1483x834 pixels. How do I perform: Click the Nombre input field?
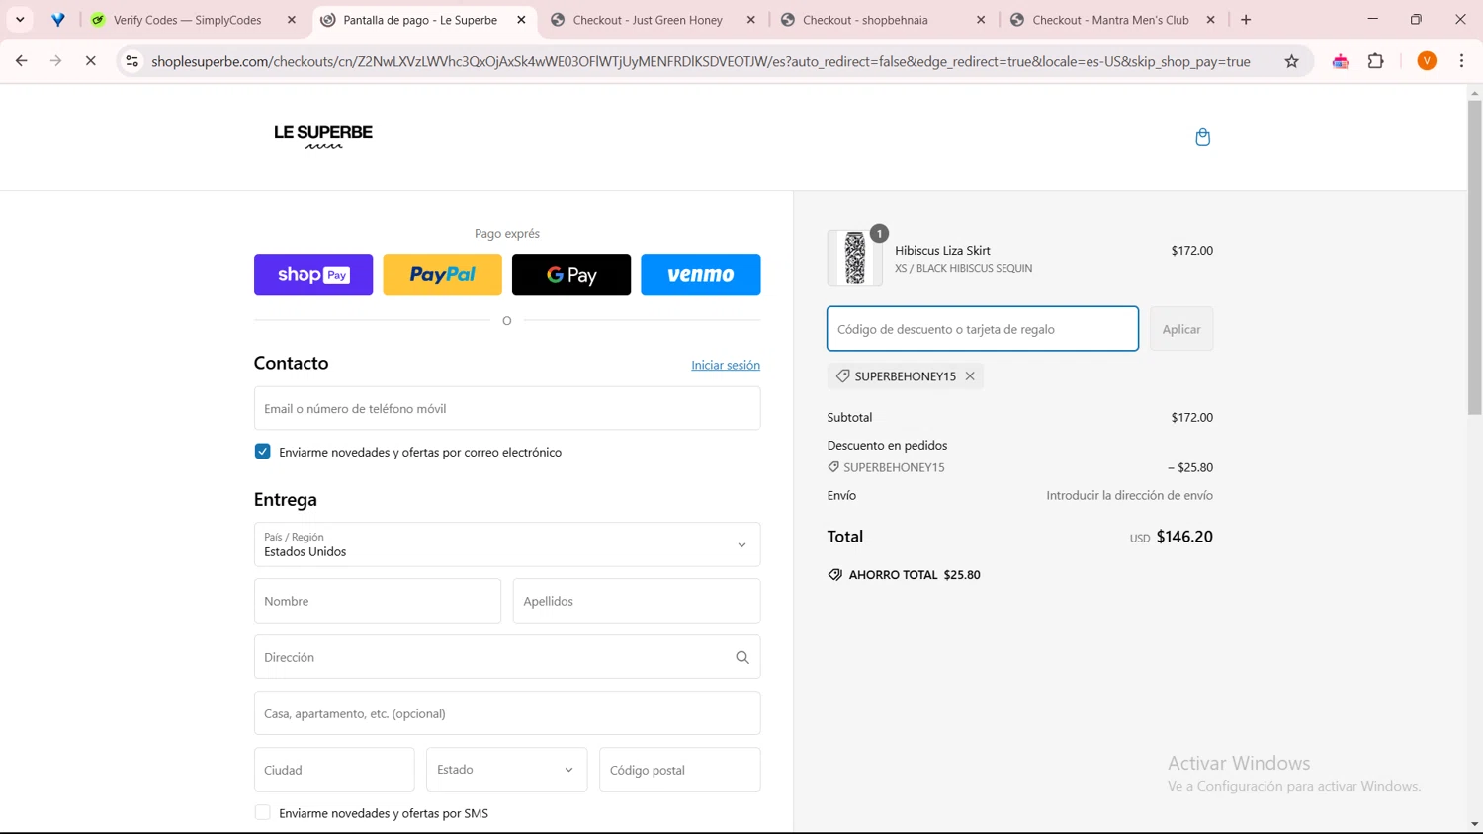(378, 601)
